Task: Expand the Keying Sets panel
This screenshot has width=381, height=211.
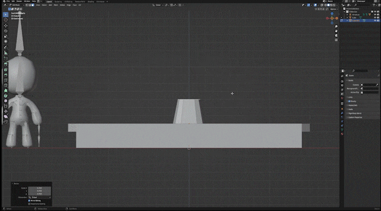Action: [x=352, y=105]
